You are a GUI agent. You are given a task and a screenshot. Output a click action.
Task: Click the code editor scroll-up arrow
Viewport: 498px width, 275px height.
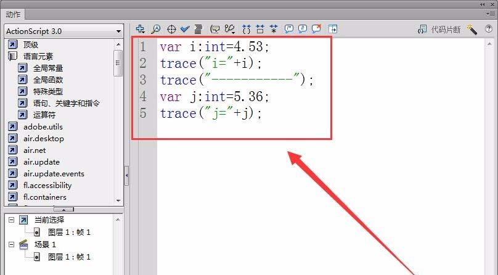[489, 44]
